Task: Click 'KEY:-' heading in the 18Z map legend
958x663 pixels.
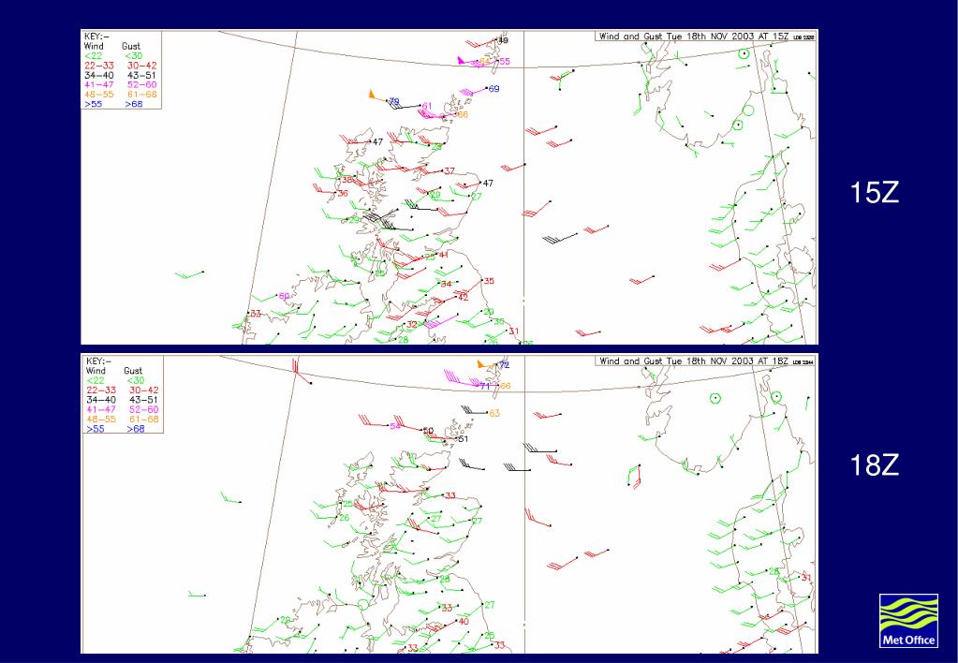Action: 98,361
